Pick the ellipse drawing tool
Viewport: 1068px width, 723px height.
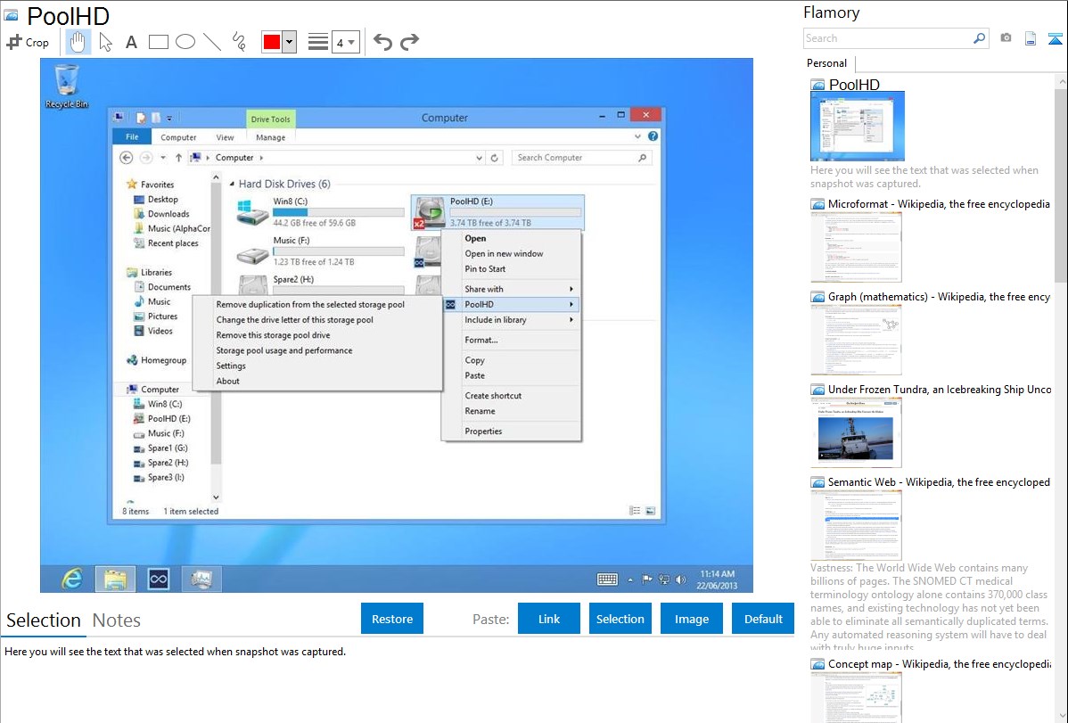click(x=185, y=42)
